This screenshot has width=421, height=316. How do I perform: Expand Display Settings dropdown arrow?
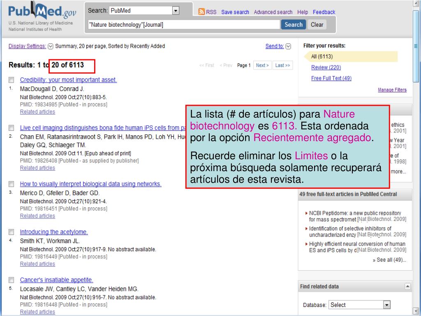tap(51, 46)
